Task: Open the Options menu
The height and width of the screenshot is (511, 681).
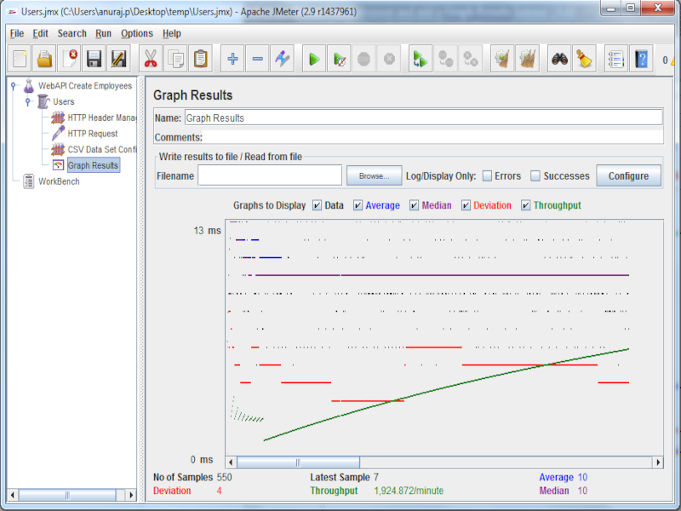Action: (x=137, y=33)
